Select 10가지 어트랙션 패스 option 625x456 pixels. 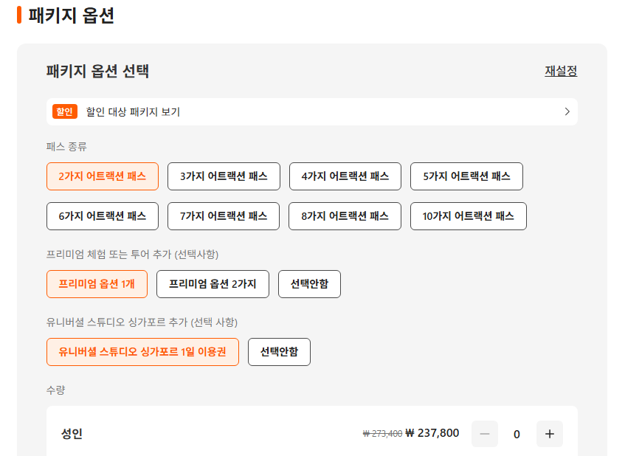pyautogui.click(x=469, y=216)
